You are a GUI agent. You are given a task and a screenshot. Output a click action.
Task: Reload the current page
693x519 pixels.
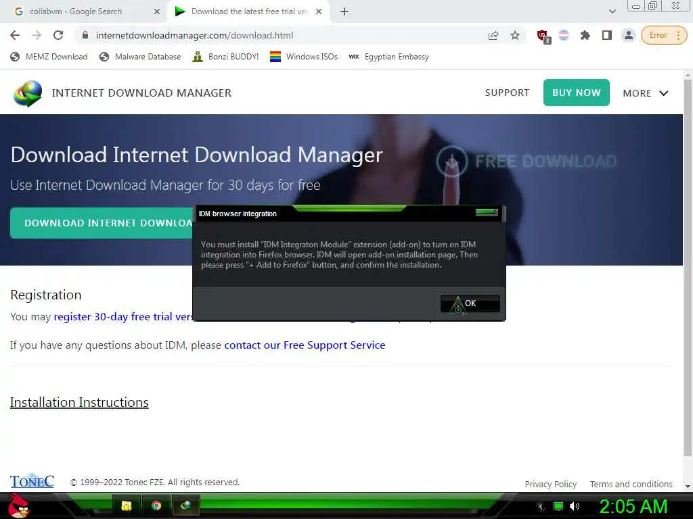[58, 35]
